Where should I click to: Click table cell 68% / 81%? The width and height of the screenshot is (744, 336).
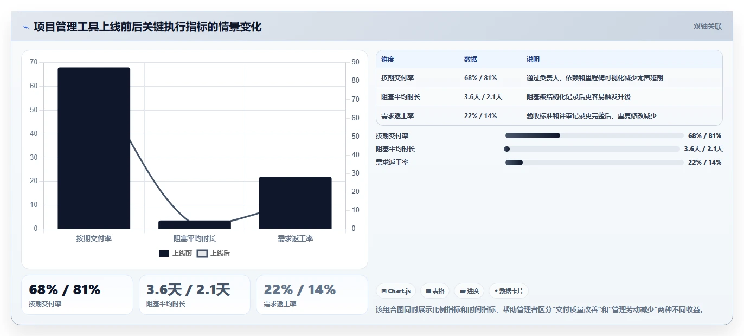coord(480,78)
